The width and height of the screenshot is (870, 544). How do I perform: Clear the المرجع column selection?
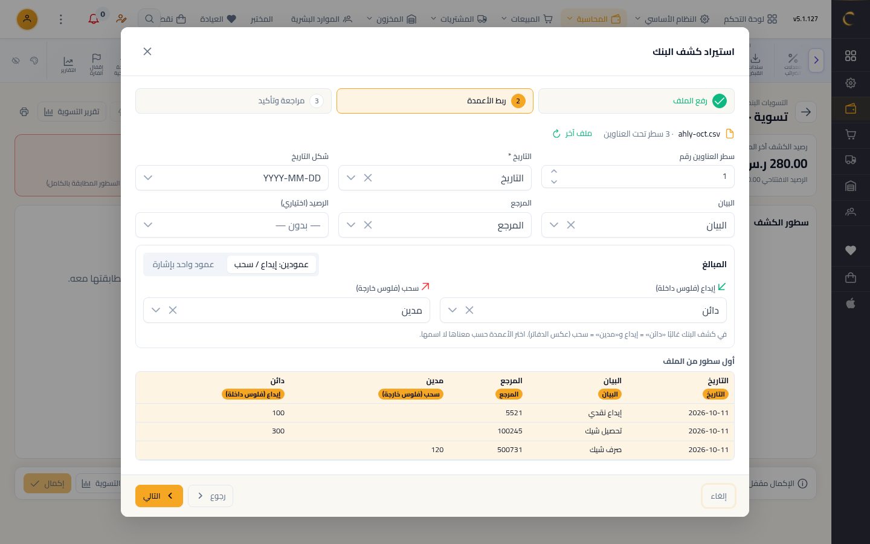pos(368,225)
